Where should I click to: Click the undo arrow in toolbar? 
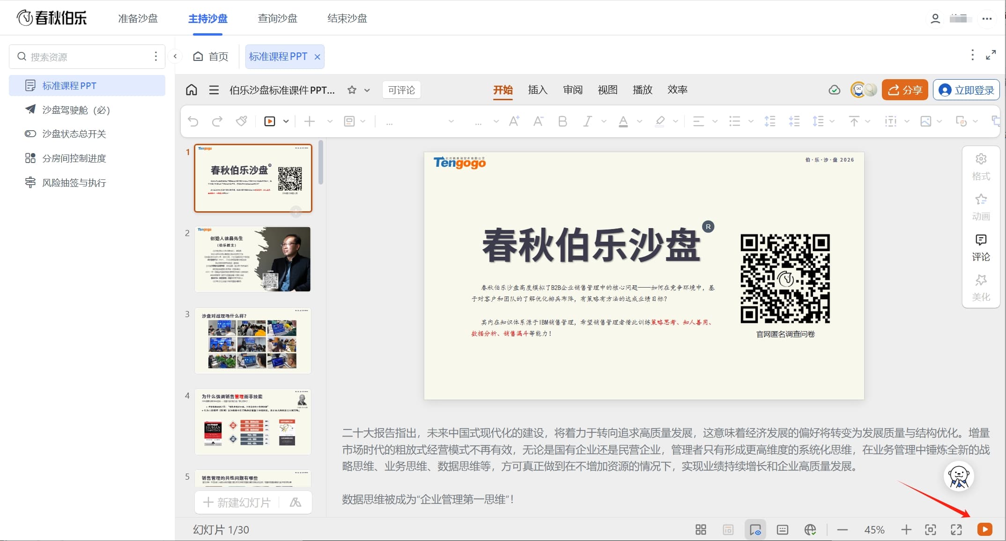pyautogui.click(x=193, y=121)
